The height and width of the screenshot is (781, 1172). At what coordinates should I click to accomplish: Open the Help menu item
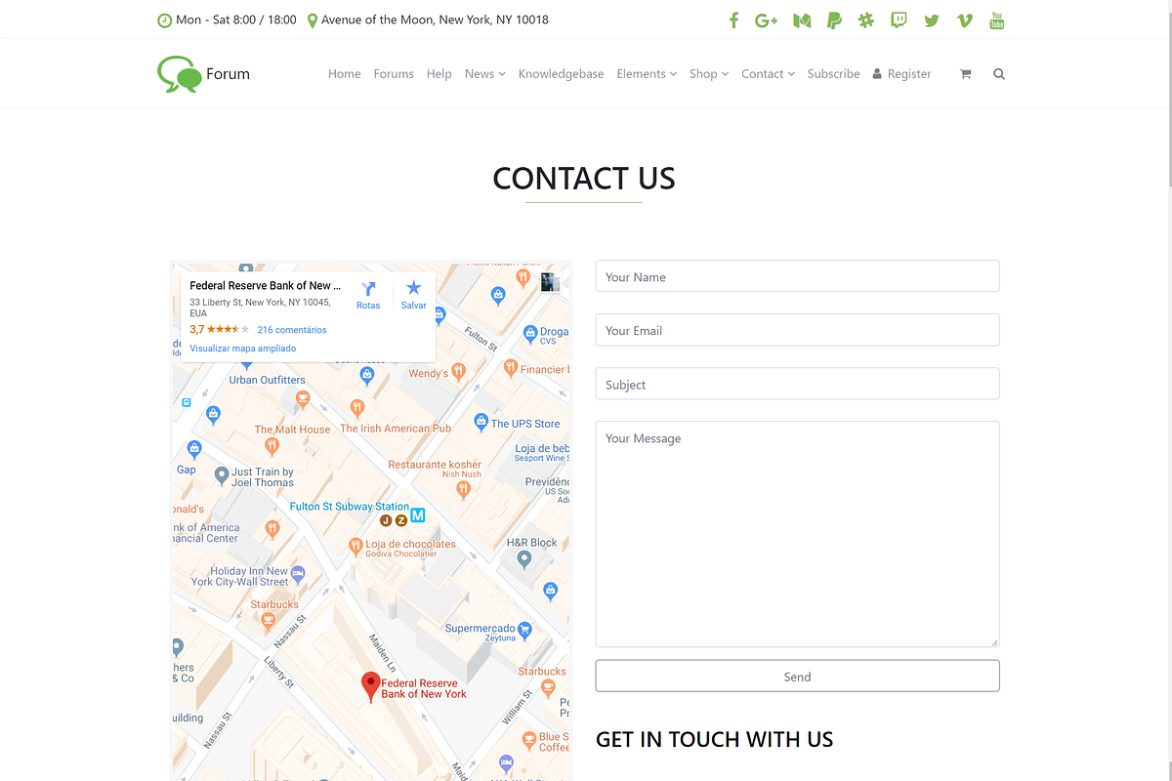tap(439, 74)
